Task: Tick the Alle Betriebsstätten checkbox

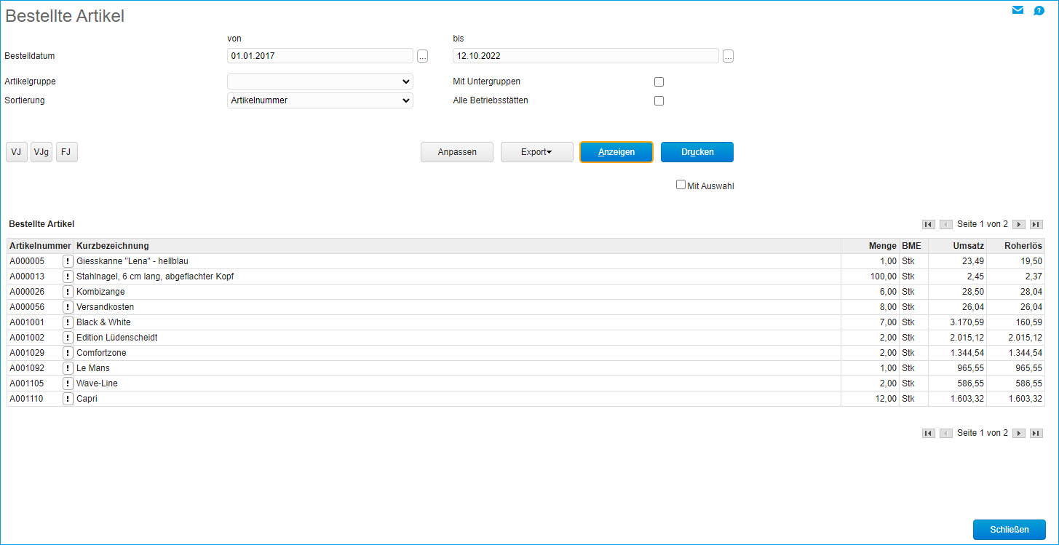Action: [659, 101]
